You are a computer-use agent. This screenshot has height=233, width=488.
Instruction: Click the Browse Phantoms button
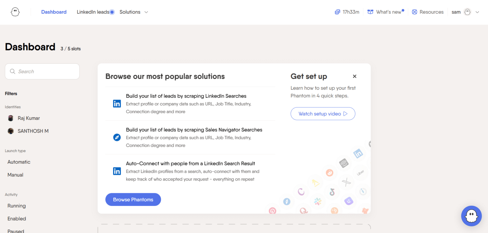(x=133, y=200)
